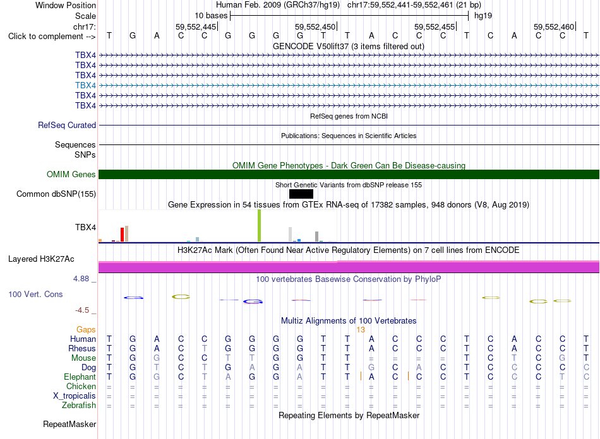Viewport: 600px width, 439px height.
Task: Open 'RefSeq genes from NCBI' track title
Action: click(349, 116)
